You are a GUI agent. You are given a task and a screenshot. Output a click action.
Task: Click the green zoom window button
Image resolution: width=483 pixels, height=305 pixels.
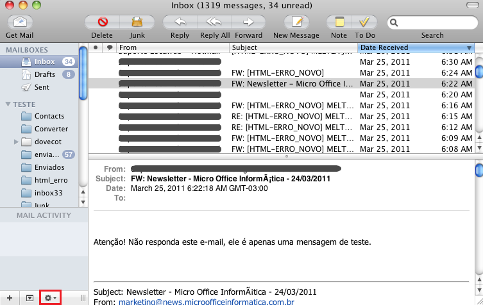tap(37, 5)
